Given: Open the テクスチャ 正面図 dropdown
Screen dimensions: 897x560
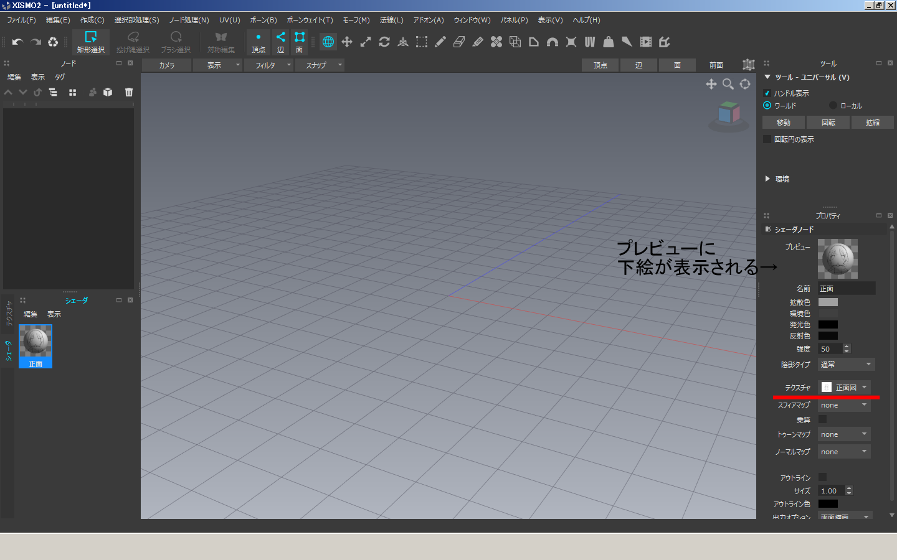Looking at the screenshot, I should coord(844,387).
